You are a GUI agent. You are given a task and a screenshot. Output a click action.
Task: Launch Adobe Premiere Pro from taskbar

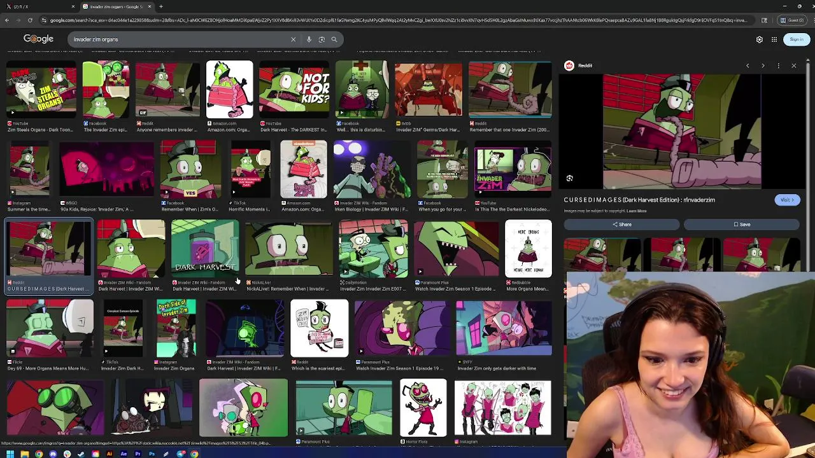click(x=138, y=454)
